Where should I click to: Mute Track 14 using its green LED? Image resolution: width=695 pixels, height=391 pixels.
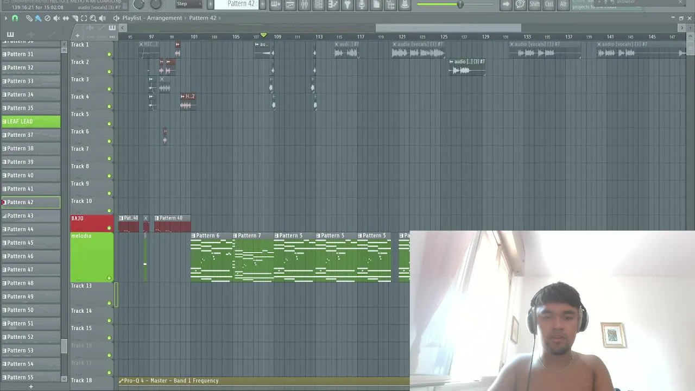click(109, 320)
